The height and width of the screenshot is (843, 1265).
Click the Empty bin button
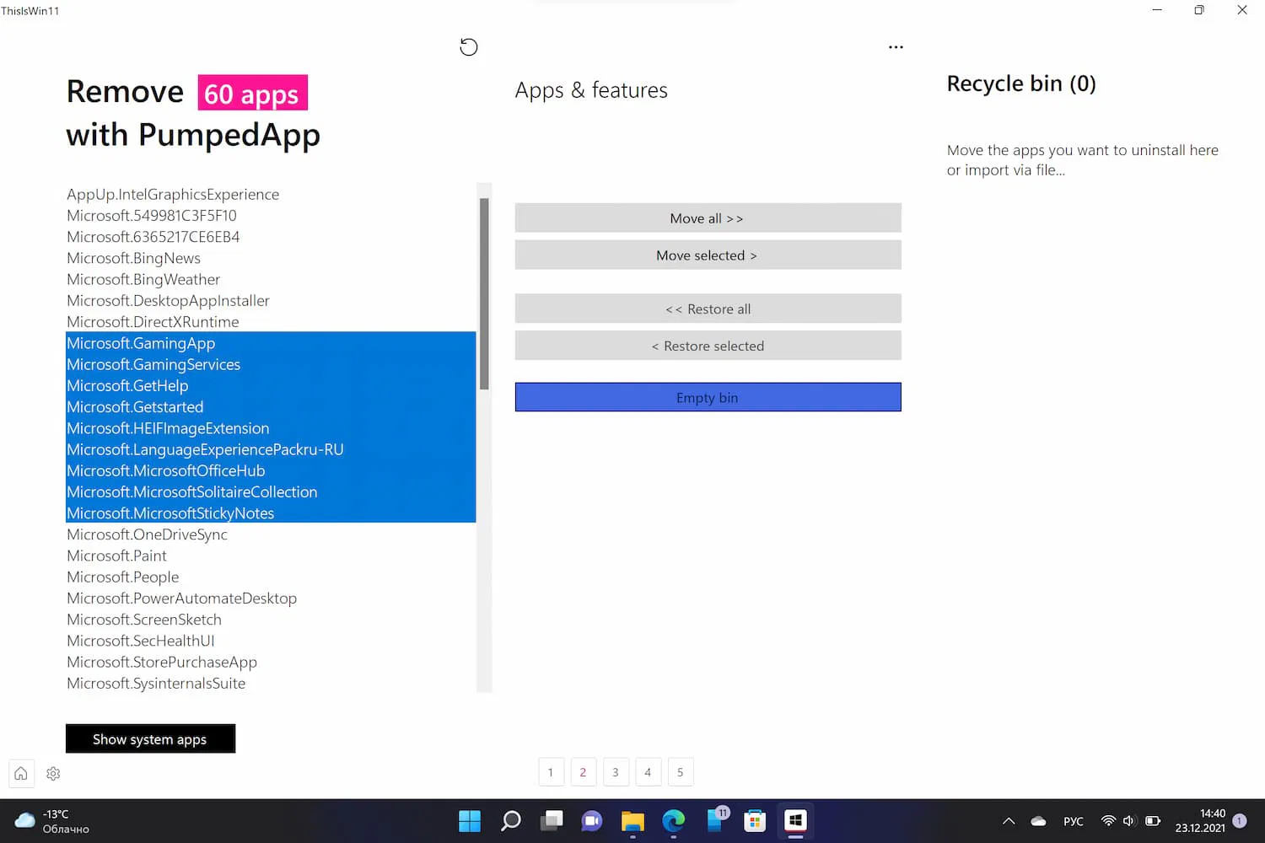(708, 397)
